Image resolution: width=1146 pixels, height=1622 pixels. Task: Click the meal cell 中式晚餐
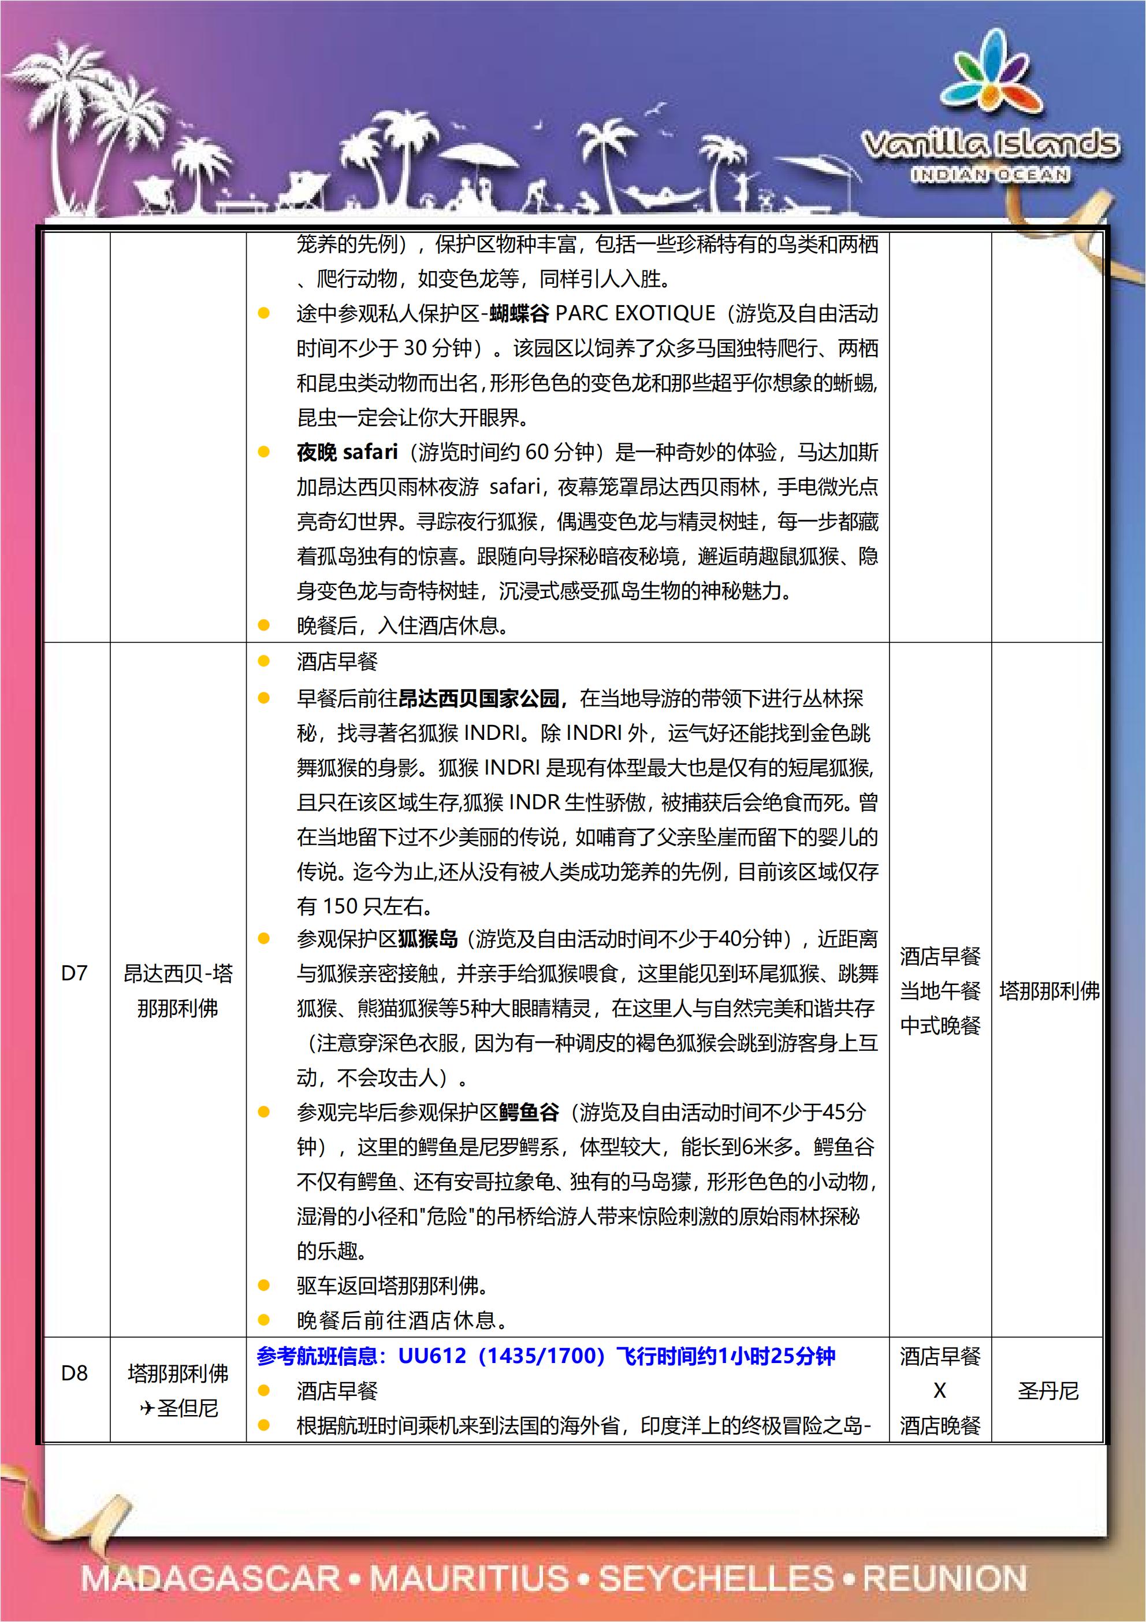(x=940, y=1026)
